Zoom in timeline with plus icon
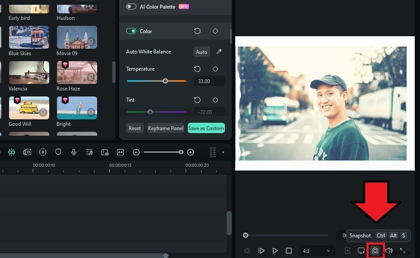 tap(191, 152)
